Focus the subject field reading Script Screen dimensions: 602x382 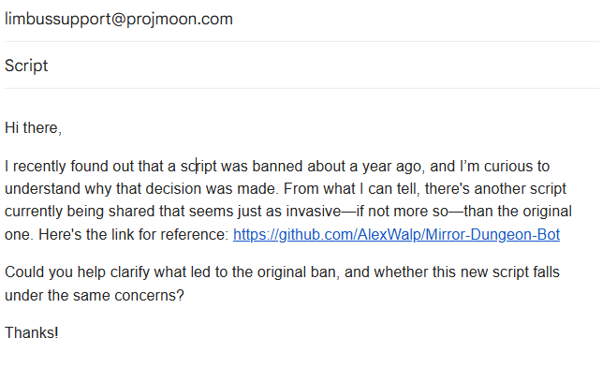pyautogui.click(x=301, y=66)
